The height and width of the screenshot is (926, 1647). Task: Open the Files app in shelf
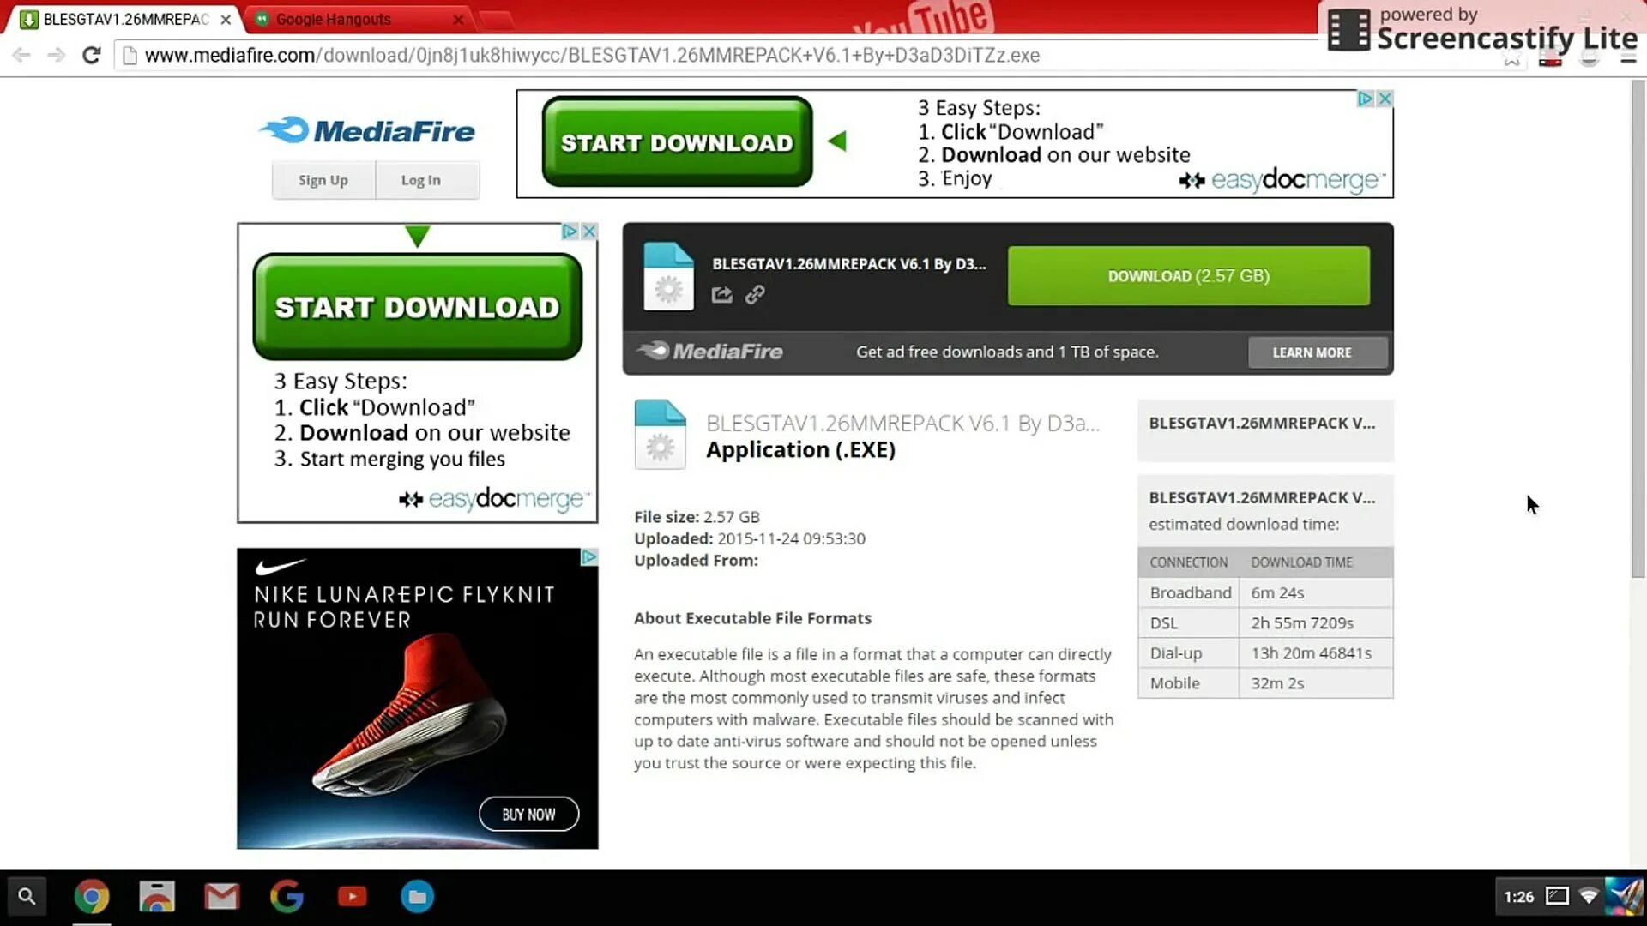click(x=418, y=897)
